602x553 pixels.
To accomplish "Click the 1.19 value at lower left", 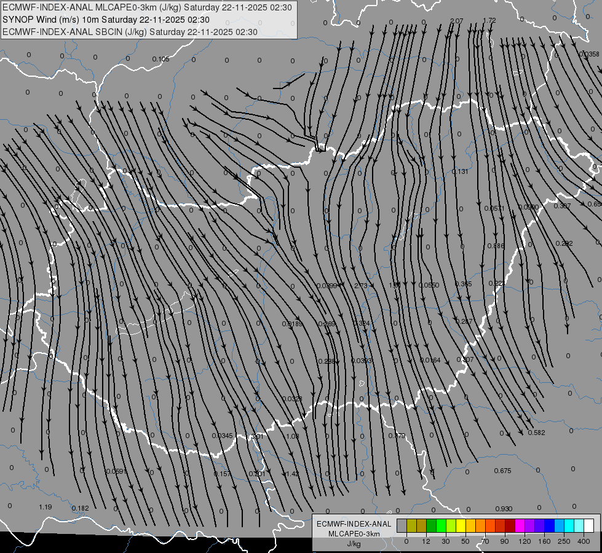I will click(45, 507).
